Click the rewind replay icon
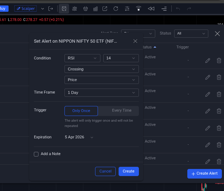The image size is (224, 191). point(151,9)
